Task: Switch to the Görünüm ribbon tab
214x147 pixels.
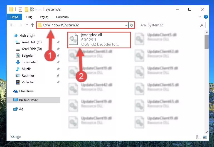Action: 62,17
